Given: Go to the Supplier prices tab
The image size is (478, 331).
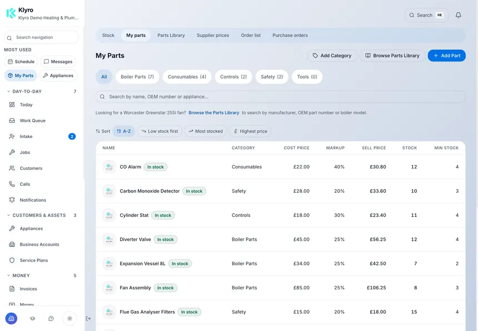Looking at the screenshot, I should tap(213, 35).
